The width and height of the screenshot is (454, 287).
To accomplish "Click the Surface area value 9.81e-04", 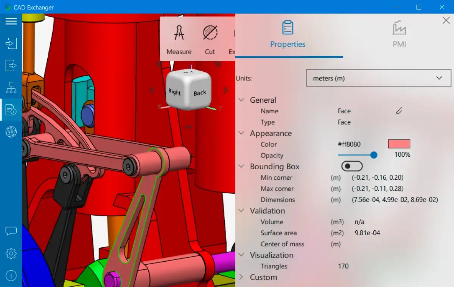I will pos(367,233).
